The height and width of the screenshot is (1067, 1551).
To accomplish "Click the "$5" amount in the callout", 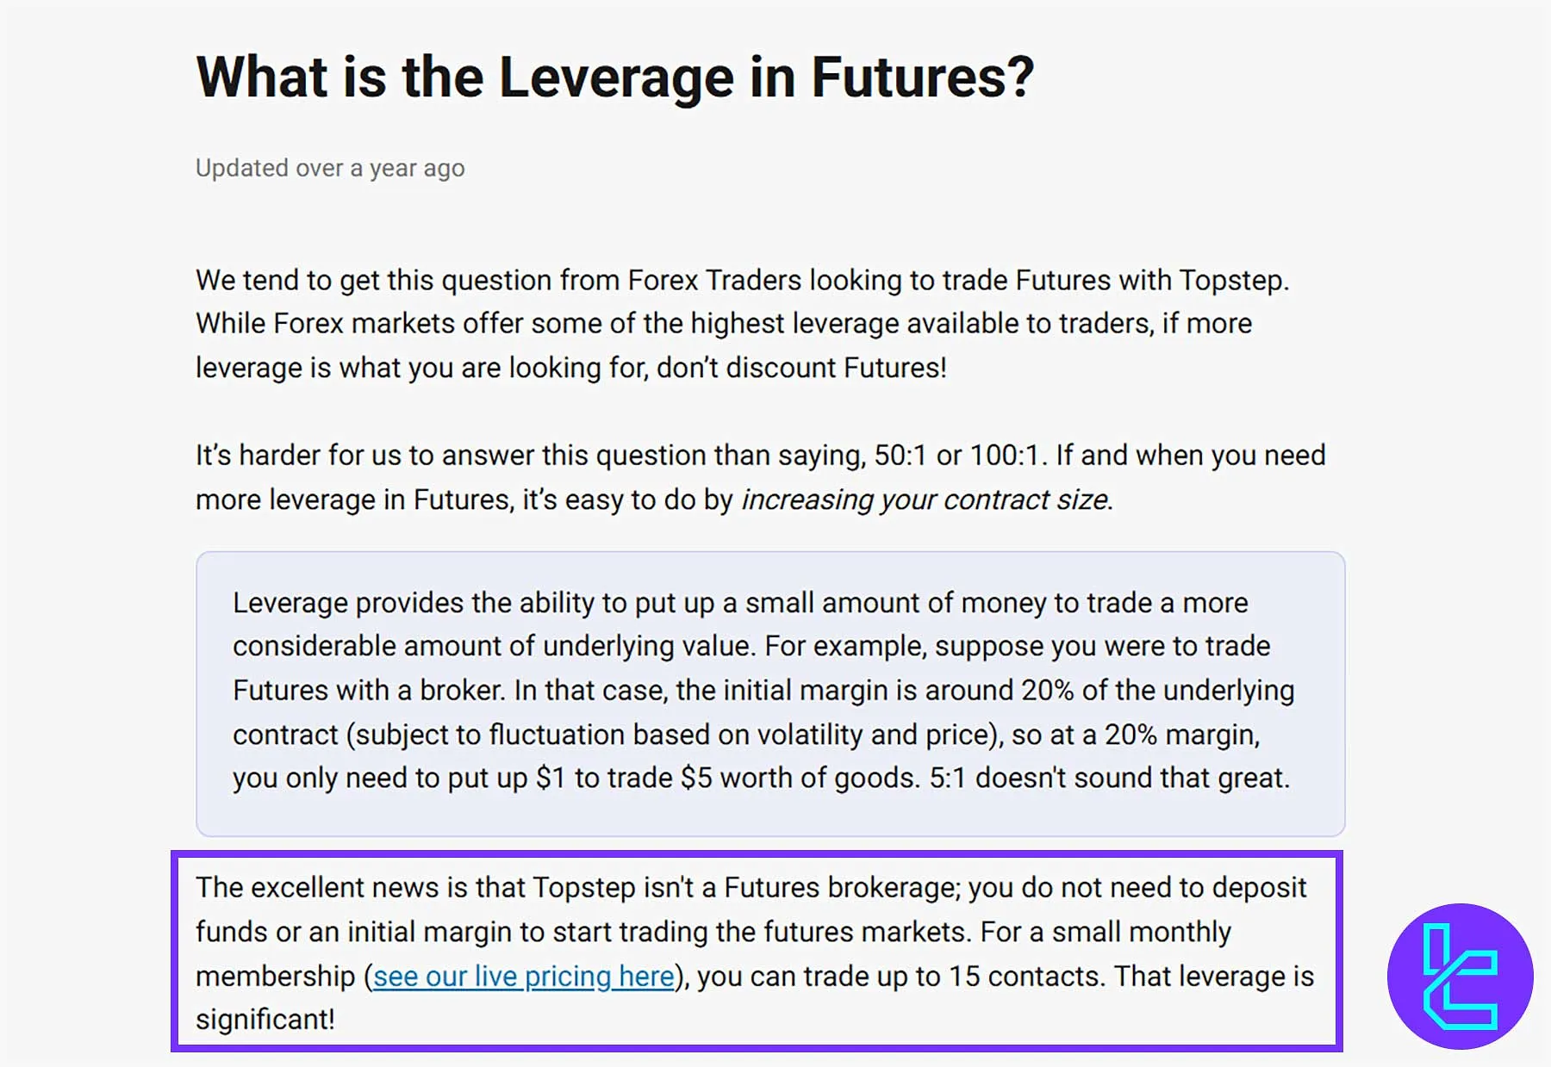I will 695,779.
